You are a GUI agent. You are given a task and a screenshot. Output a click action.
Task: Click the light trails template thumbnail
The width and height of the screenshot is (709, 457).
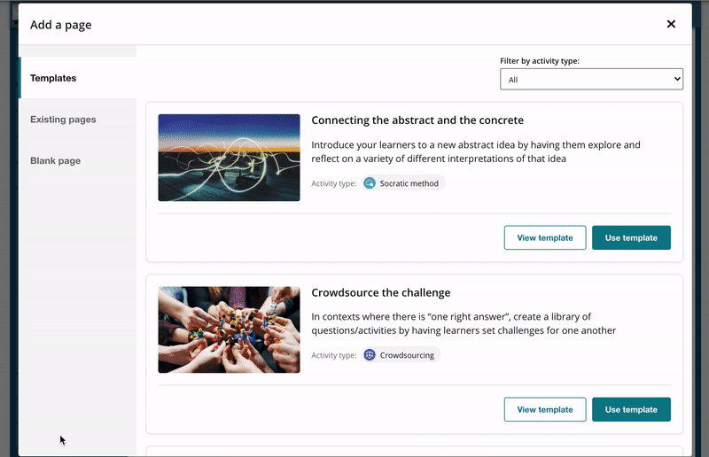pos(229,158)
